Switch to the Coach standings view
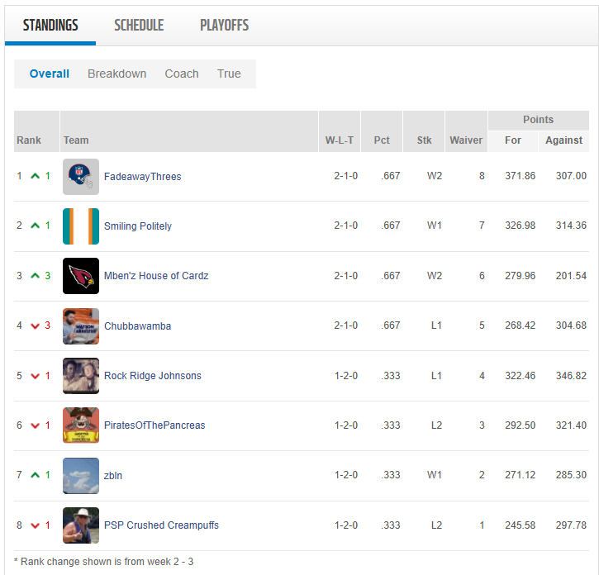Image resolution: width=599 pixels, height=575 pixels. pos(182,74)
